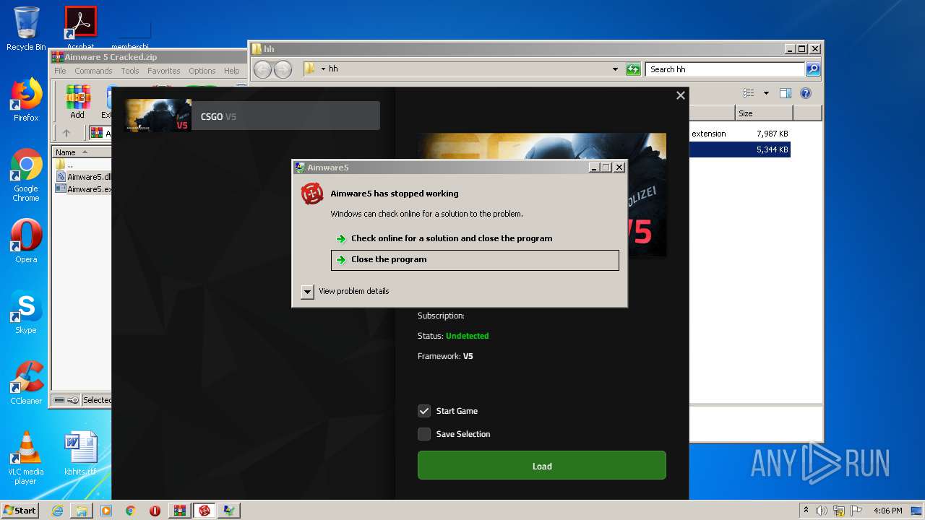Open the Windows Media Player taskbar icon
This screenshot has height=520, width=925.
106,511
